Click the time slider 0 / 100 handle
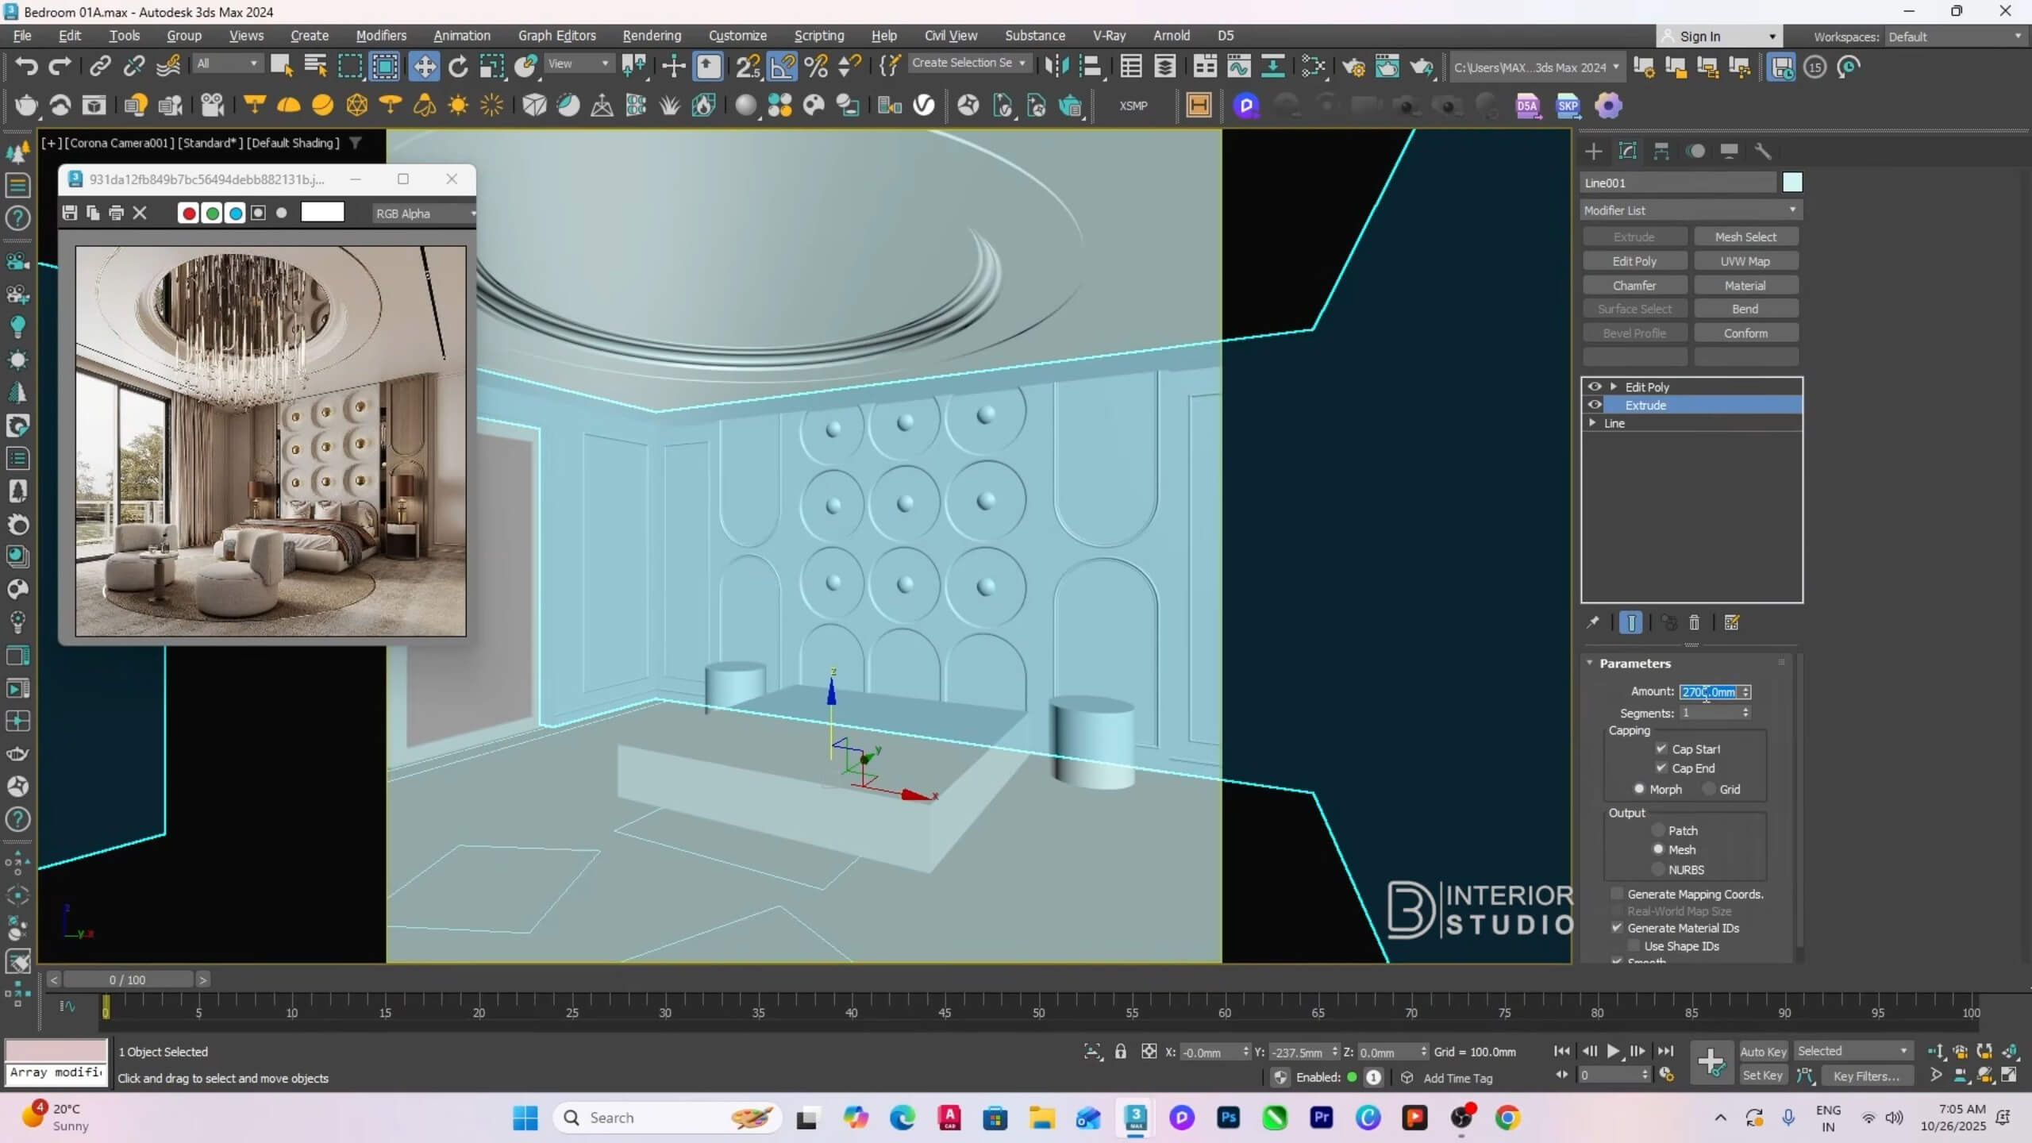Image resolution: width=2032 pixels, height=1143 pixels. [x=127, y=979]
